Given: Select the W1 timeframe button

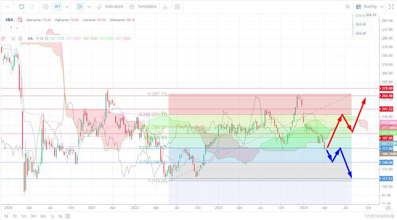Looking at the screenshot, I should click(58, 7).
